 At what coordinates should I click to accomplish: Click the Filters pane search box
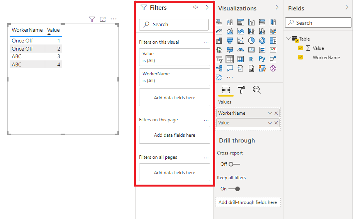173,25
